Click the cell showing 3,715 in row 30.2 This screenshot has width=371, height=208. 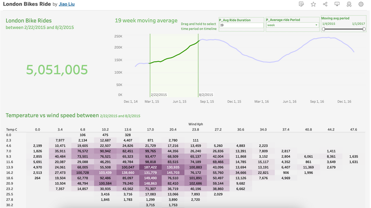click(150, 205)
